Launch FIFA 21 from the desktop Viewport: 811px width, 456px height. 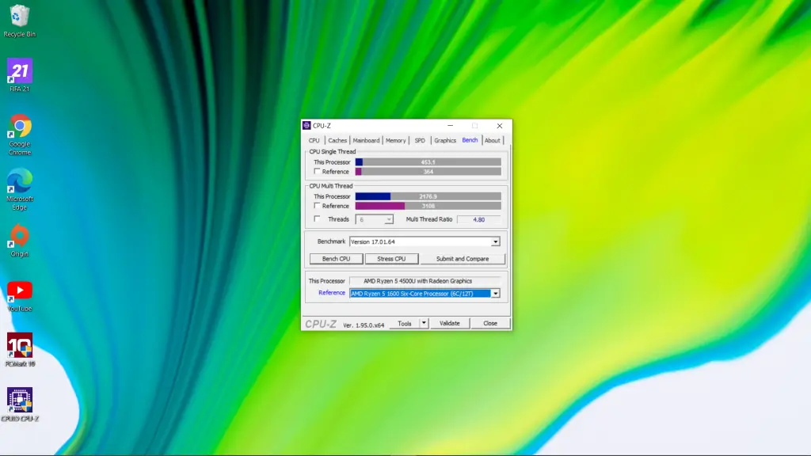tap(20, 75)
